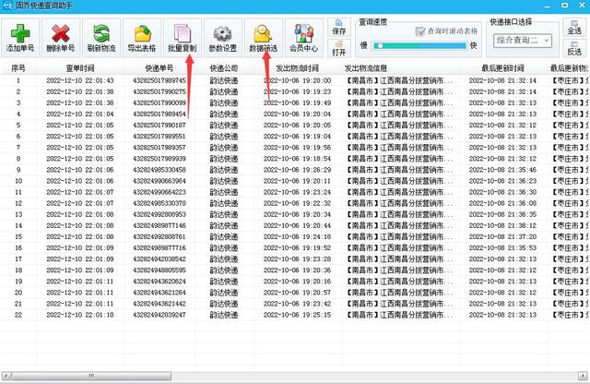This screenshot has width=590, height=384.
Task: Sort by 发出物流信息 column header
Action: click(x=400, y=68)
